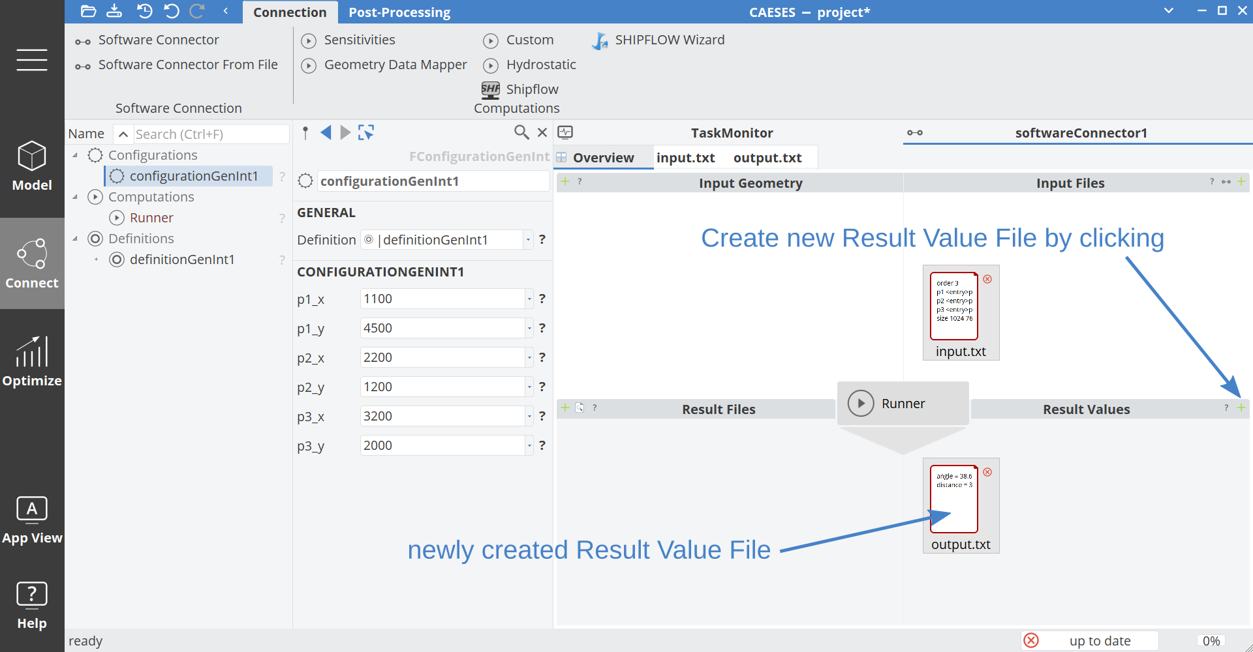Collapse the Configurations tree node
The height and width of the screenshot is (652, 1253).
click(75, 155)
